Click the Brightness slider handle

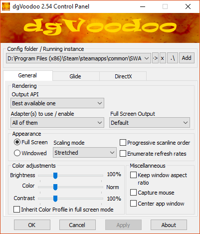tap(55, 176)
